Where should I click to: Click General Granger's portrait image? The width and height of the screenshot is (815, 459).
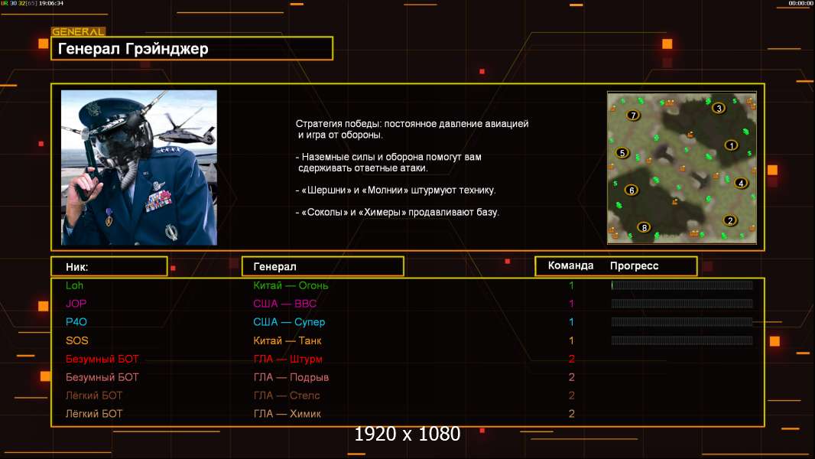point(139,168)
